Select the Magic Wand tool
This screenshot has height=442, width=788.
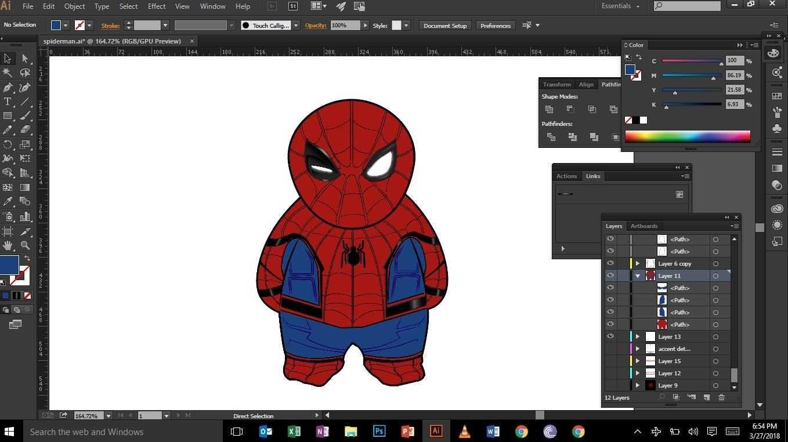click(8, 73)
